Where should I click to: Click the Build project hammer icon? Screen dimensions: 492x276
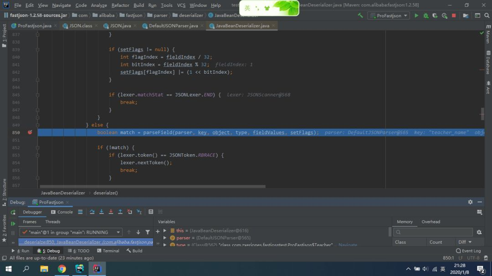360,15
